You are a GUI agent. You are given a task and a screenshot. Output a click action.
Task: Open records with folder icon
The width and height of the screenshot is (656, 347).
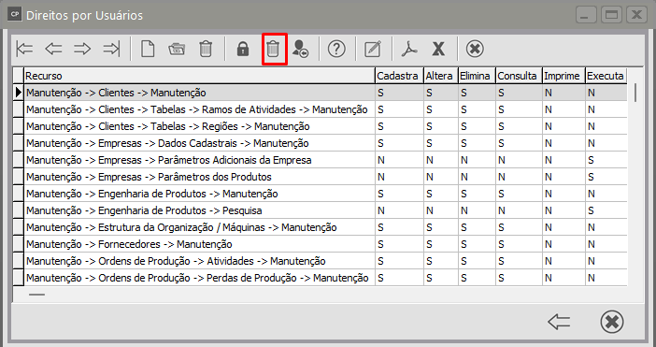coord(177,49)
